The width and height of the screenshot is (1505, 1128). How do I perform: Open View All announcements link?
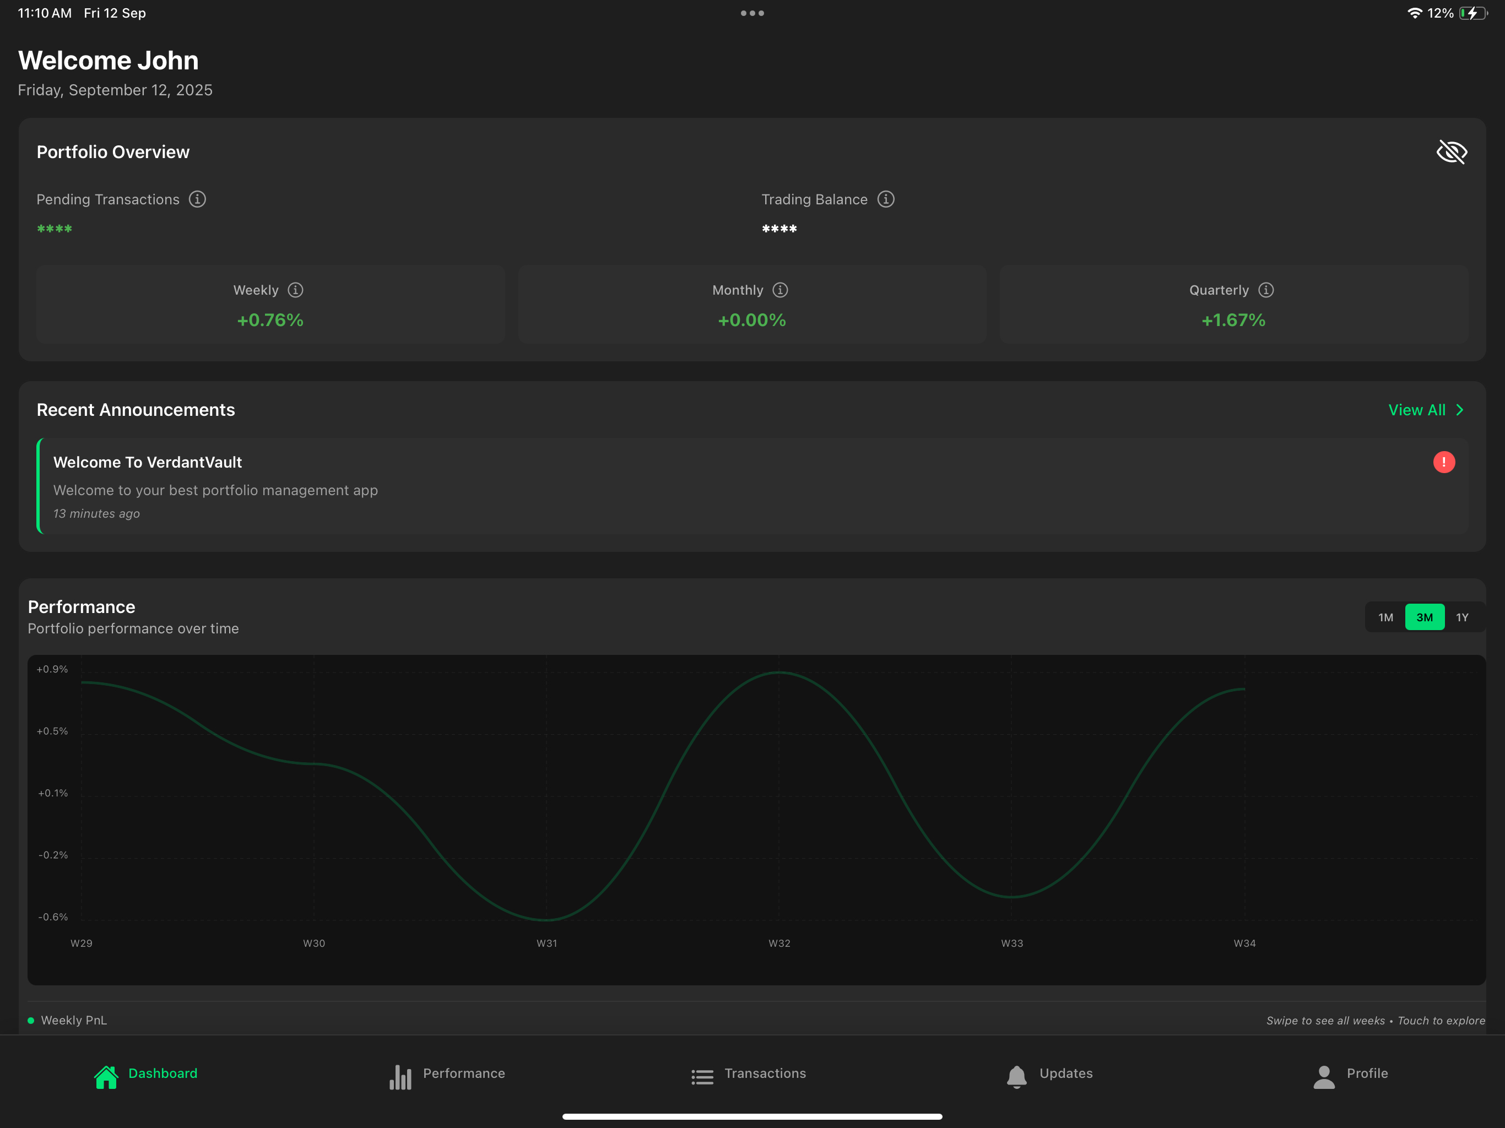[1416, 410]
